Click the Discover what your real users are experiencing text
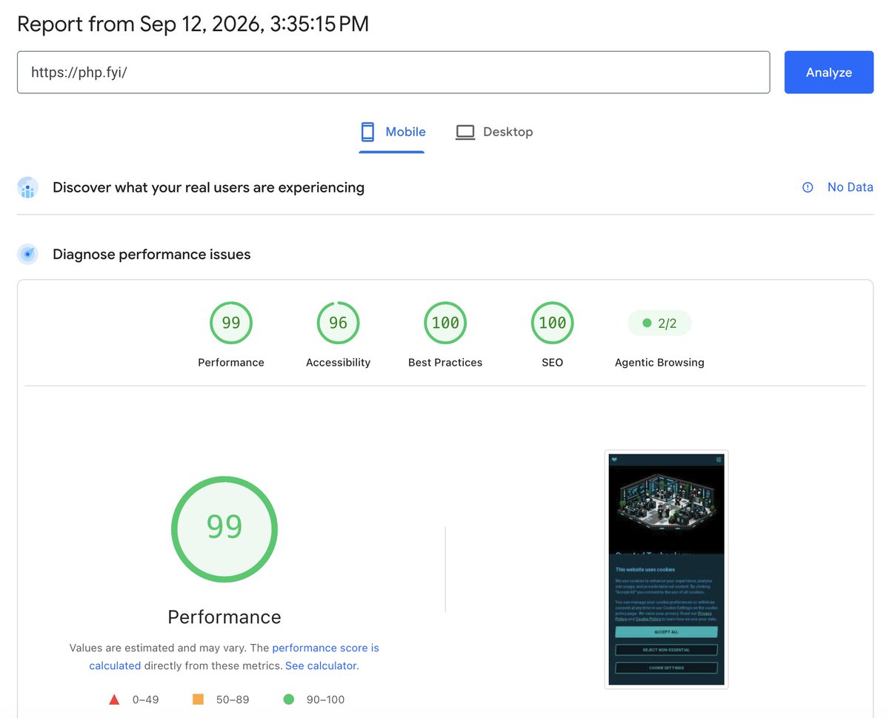 208,187
